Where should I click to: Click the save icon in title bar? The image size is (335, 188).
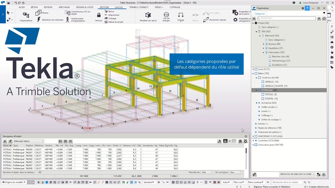pyautogui.click(x=9, y=3)
